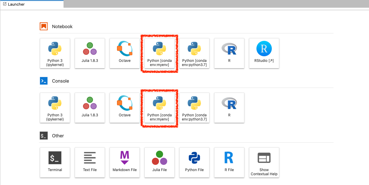Open a new Terminal

(x=55, y=163)
